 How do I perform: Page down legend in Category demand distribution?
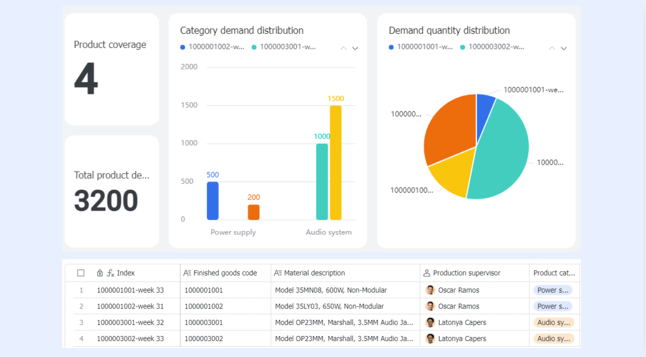pos(355,48)
